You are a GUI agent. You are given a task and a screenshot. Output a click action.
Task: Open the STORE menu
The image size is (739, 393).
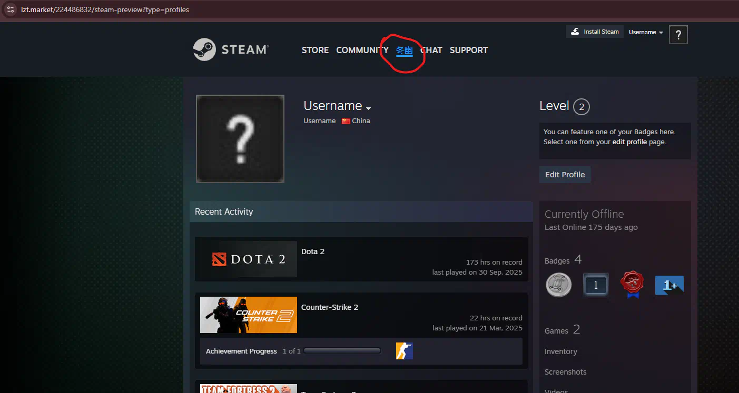click(x=315, y=50)
